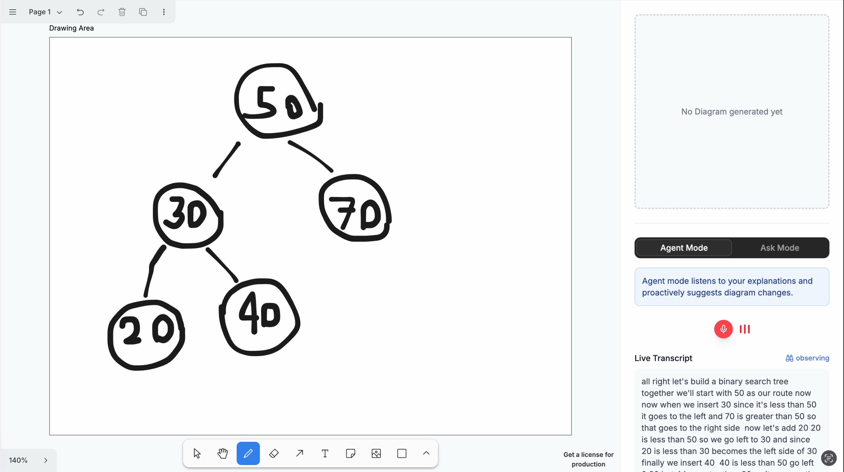Open the hamburger main menu

click(x=12, y=12)
